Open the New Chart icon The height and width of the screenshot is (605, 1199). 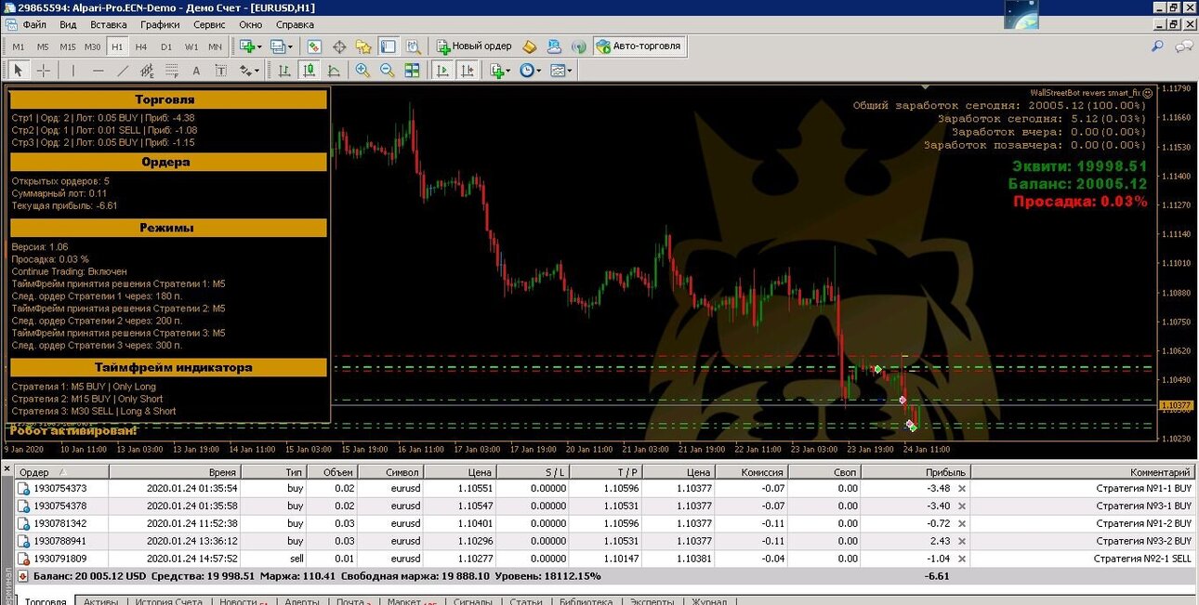[x=248, y=46]
